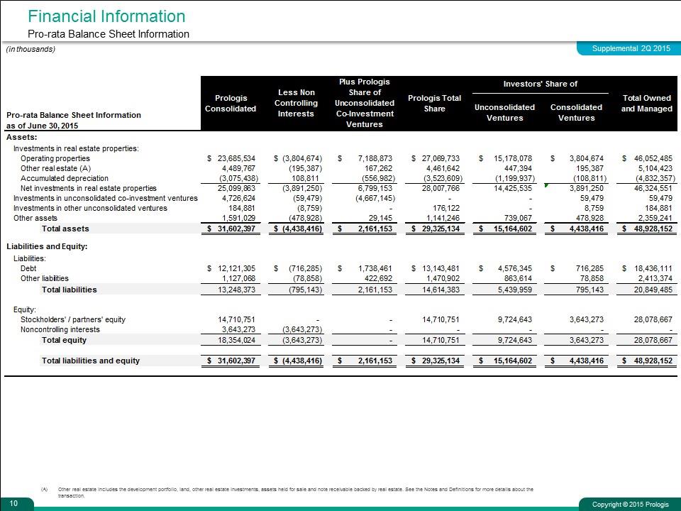Click the 'Net investments in real estate properties' label

point(89,189)
